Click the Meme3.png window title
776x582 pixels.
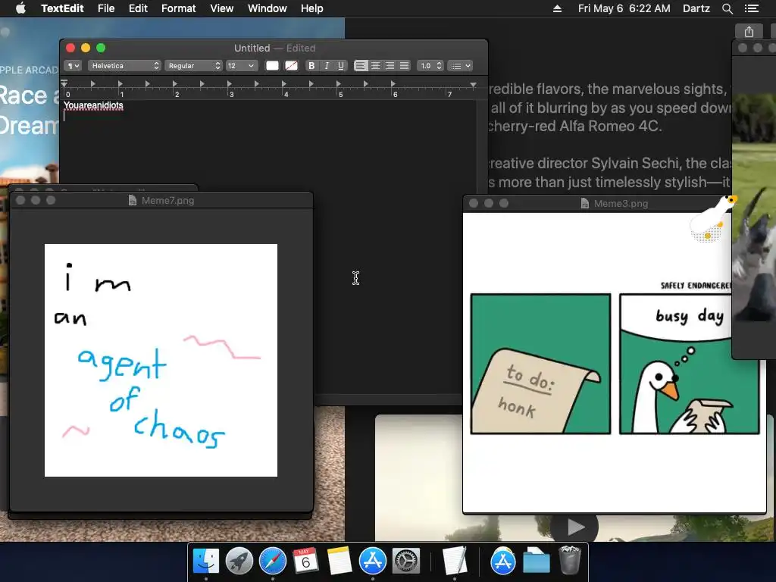tap(621, 203)
